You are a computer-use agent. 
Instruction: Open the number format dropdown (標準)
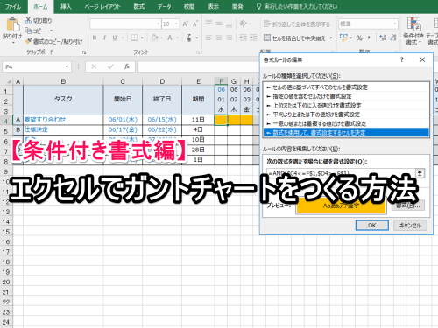[395, 24]
